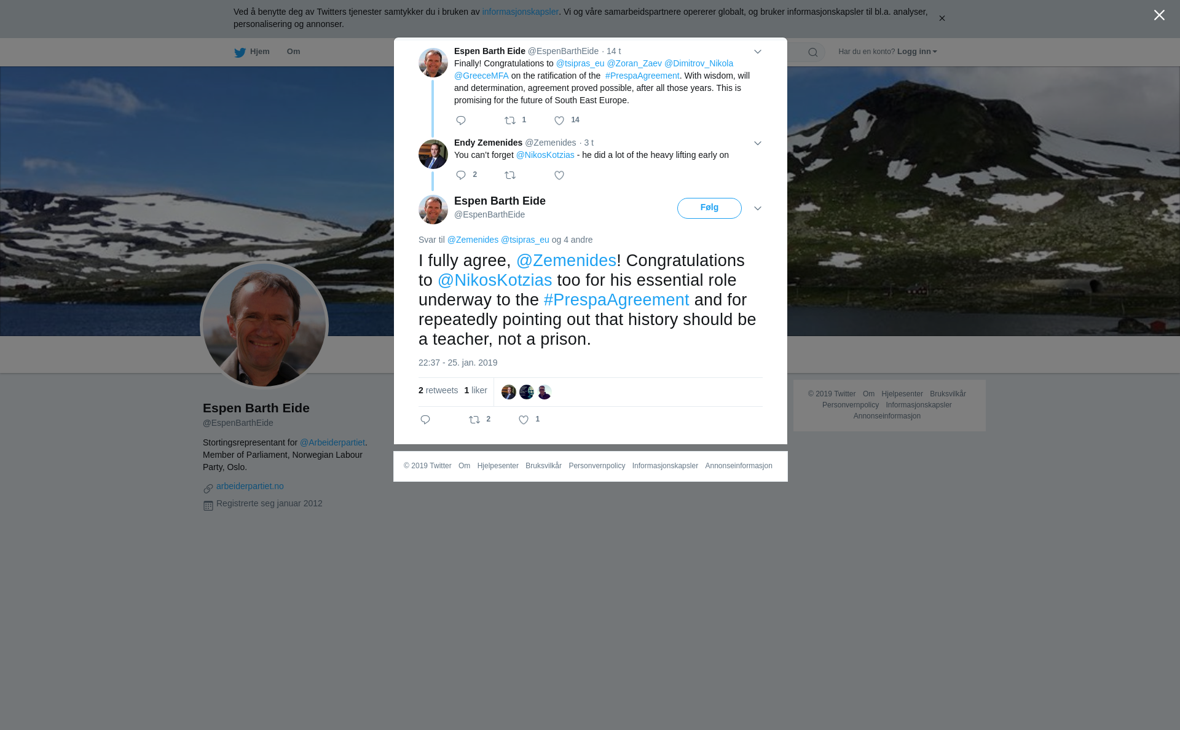Click reply icon on the main tweet
This screenshot has height=730, width=1180.
coord(425,420)
